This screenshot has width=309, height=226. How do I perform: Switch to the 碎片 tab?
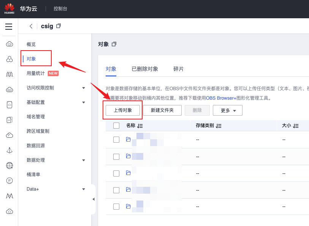click(x=178, y=69)
